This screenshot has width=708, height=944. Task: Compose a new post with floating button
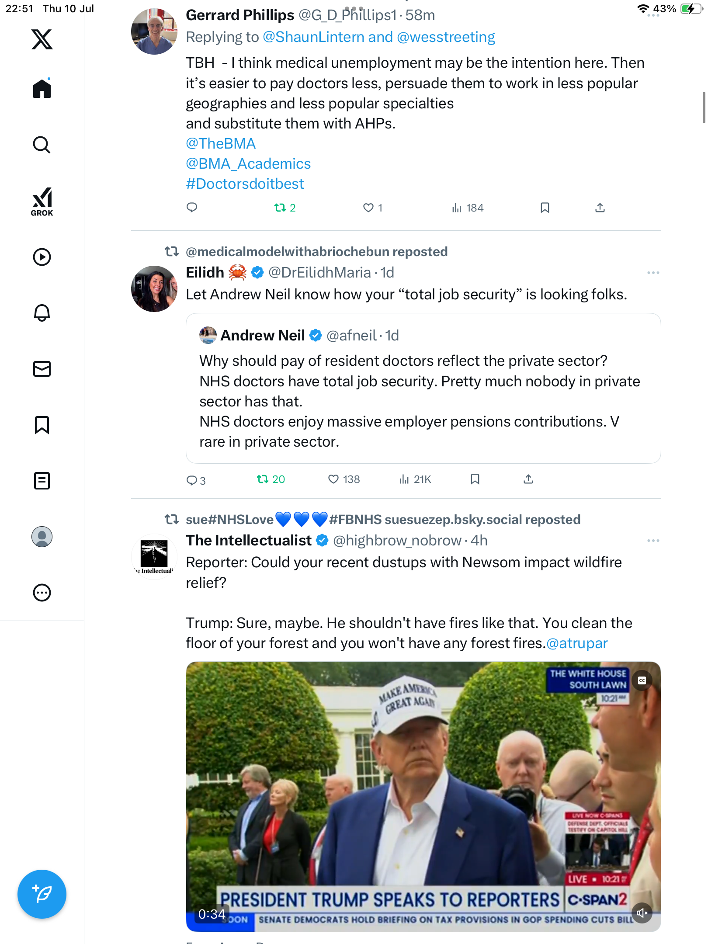(x=42, y=894)
